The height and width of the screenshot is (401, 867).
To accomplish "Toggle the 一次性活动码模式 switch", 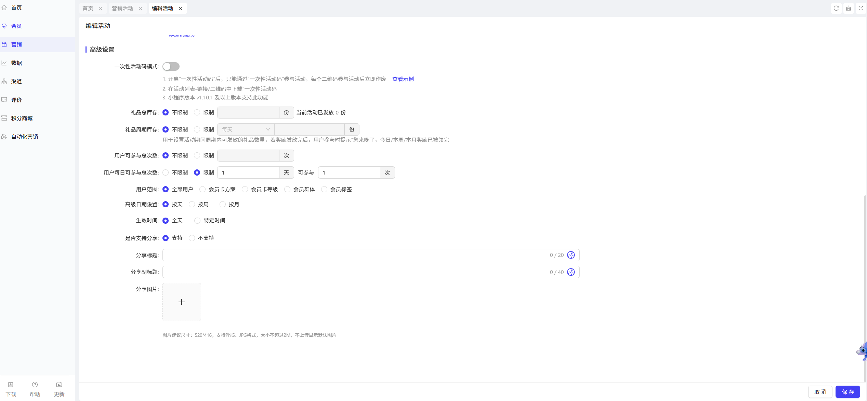I will (x=171, y=66).
